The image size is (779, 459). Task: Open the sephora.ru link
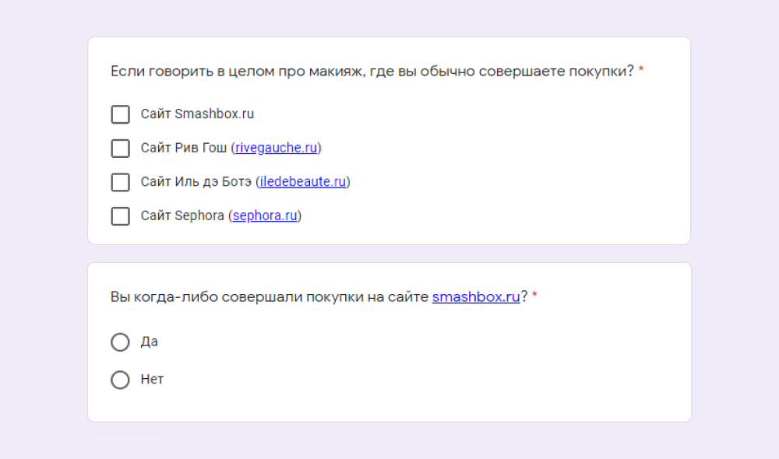point(265,215)
